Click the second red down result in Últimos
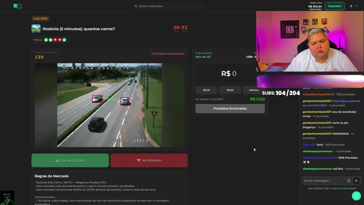Viewport: 364px width, 205px height. tap(60, 40)
